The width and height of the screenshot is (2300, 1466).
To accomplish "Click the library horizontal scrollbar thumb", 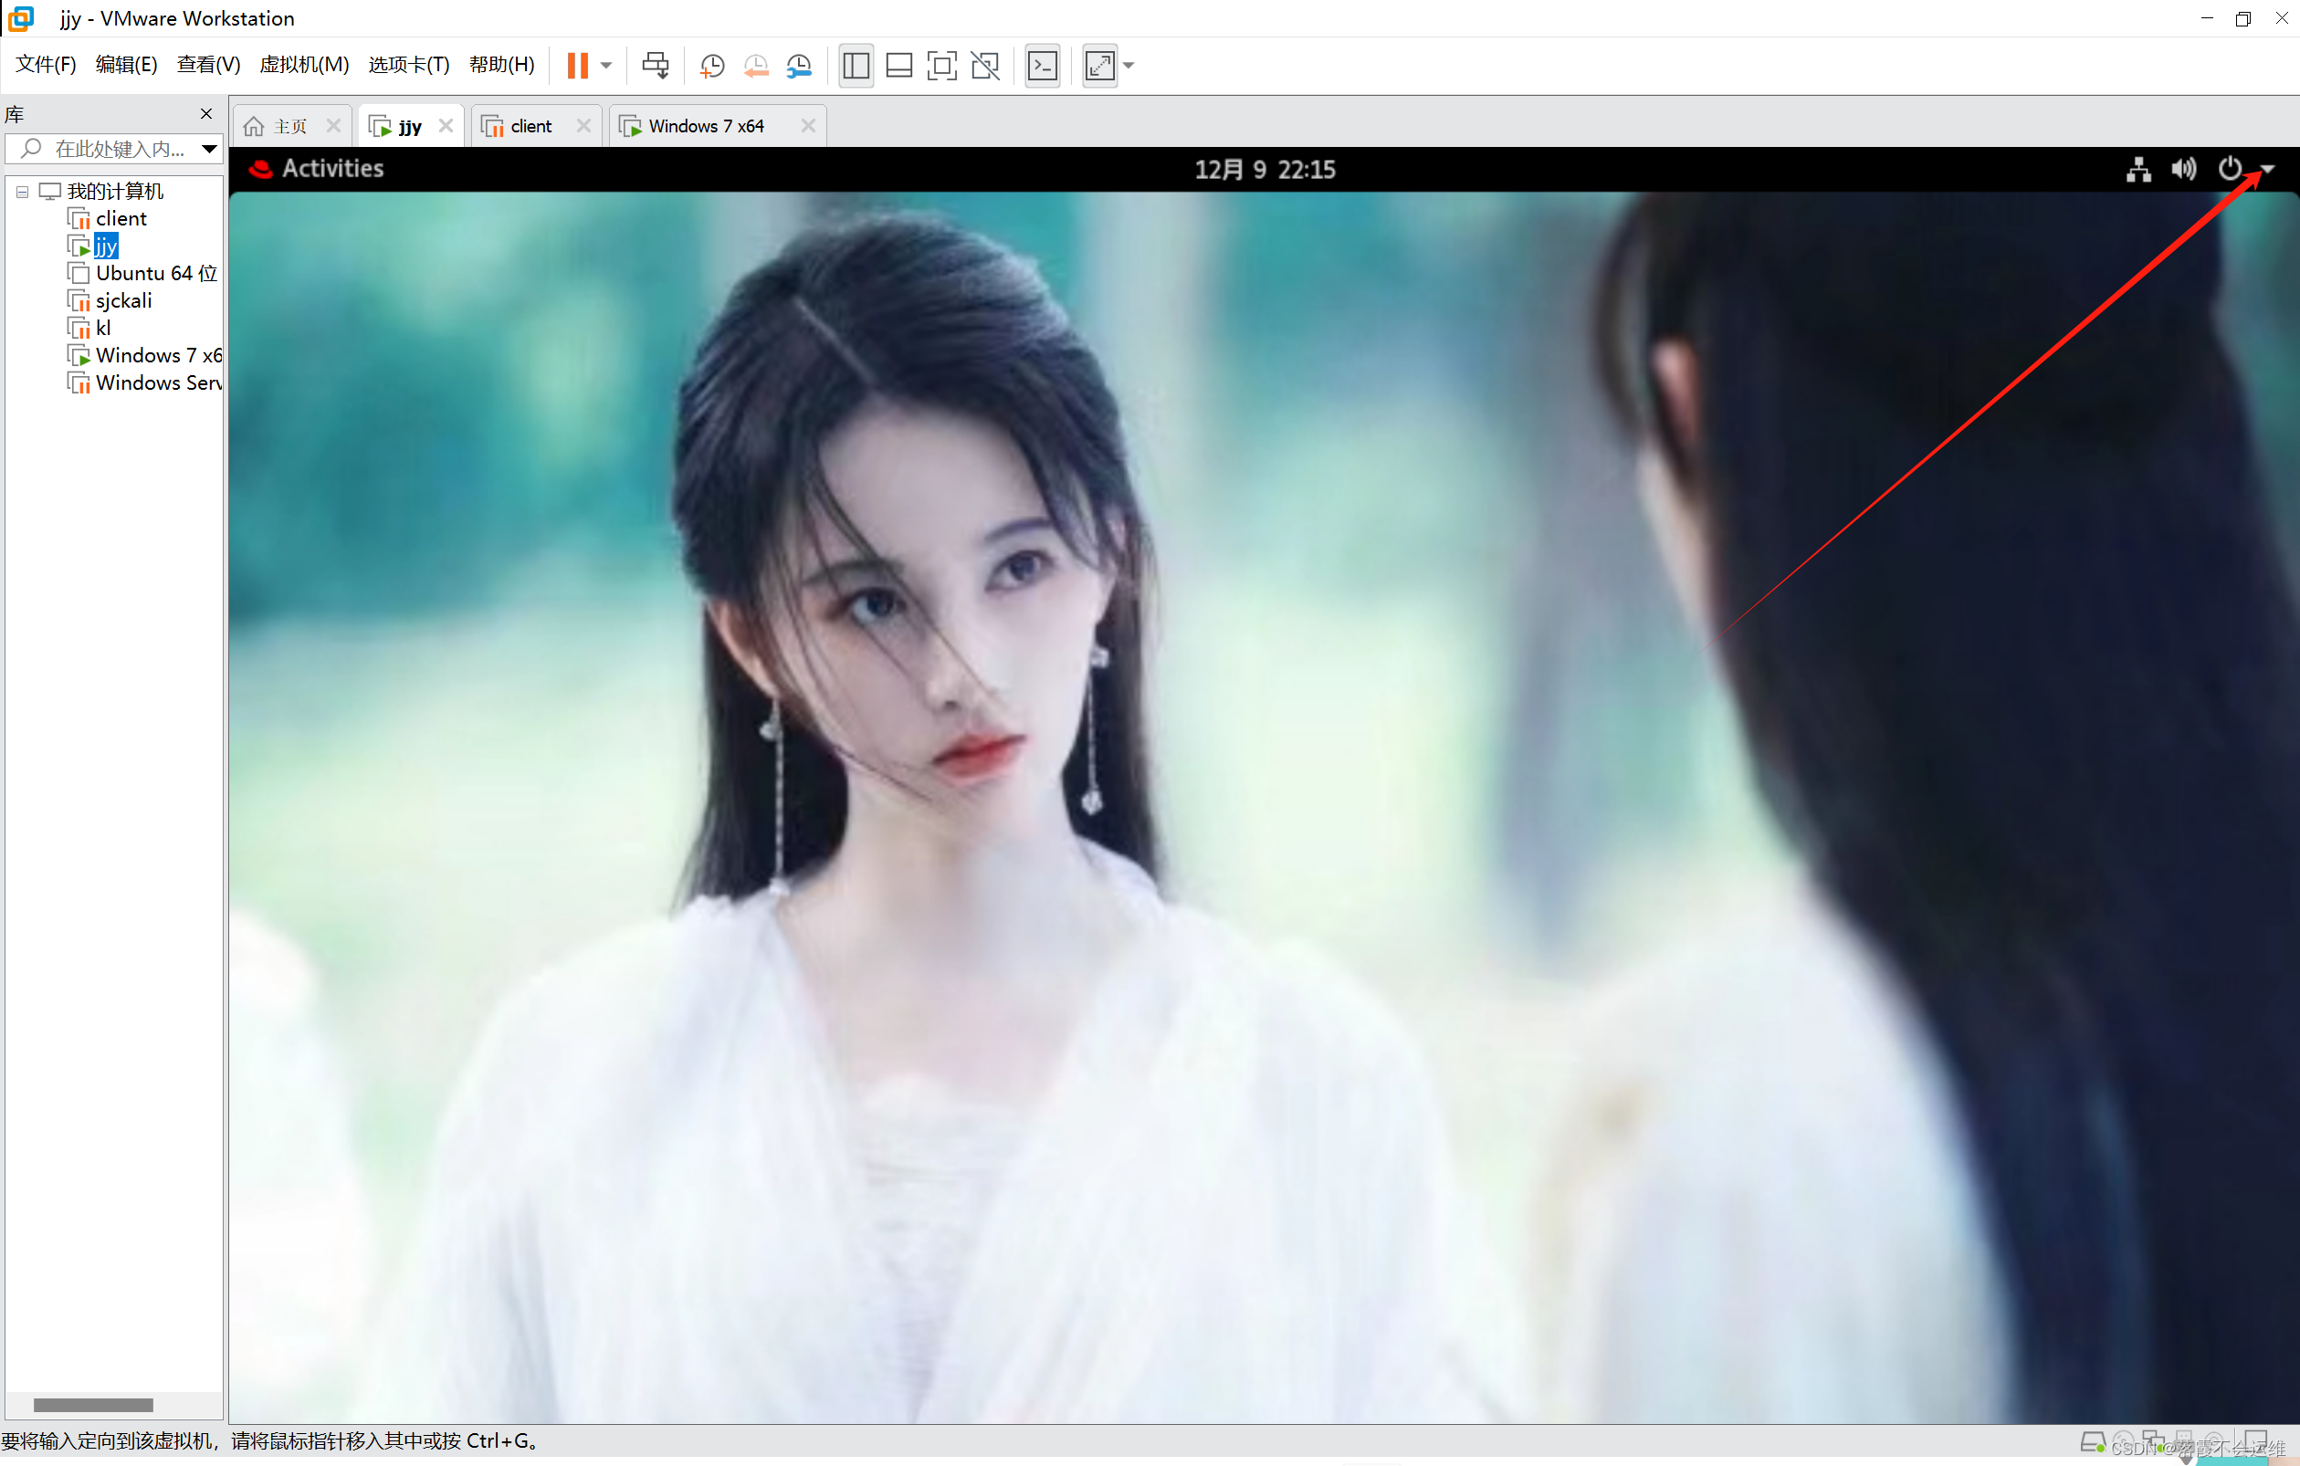I will [x=92, y=1405].
